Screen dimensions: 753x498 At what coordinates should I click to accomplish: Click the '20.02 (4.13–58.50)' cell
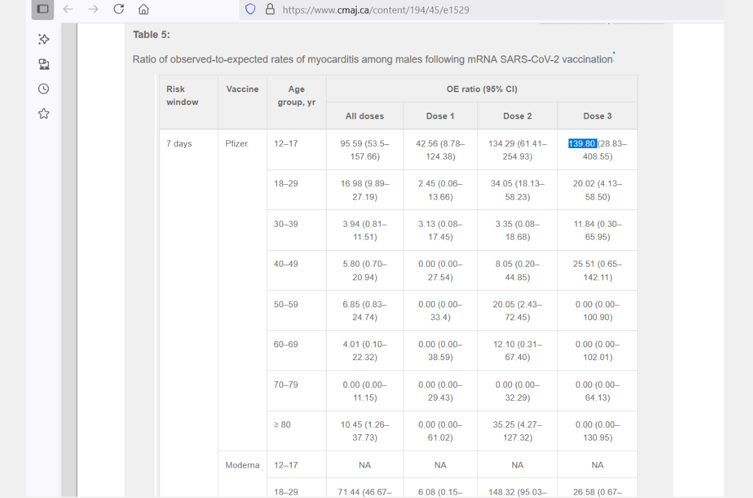[597, 190]
